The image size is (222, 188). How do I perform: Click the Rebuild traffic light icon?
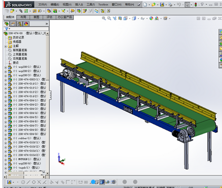coord(196,4)
